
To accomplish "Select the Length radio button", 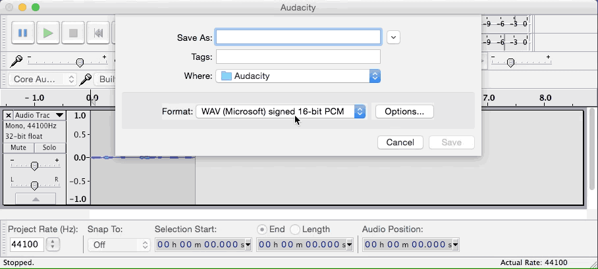I will [x=295, y=230].
